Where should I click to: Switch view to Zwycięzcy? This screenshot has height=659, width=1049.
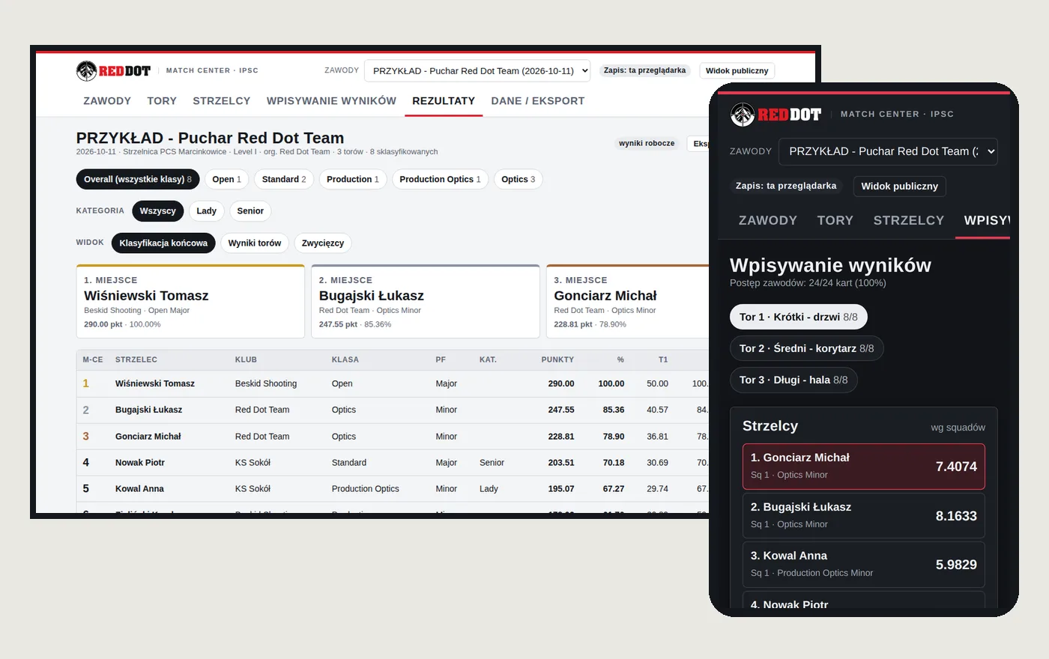pos(323,243)
